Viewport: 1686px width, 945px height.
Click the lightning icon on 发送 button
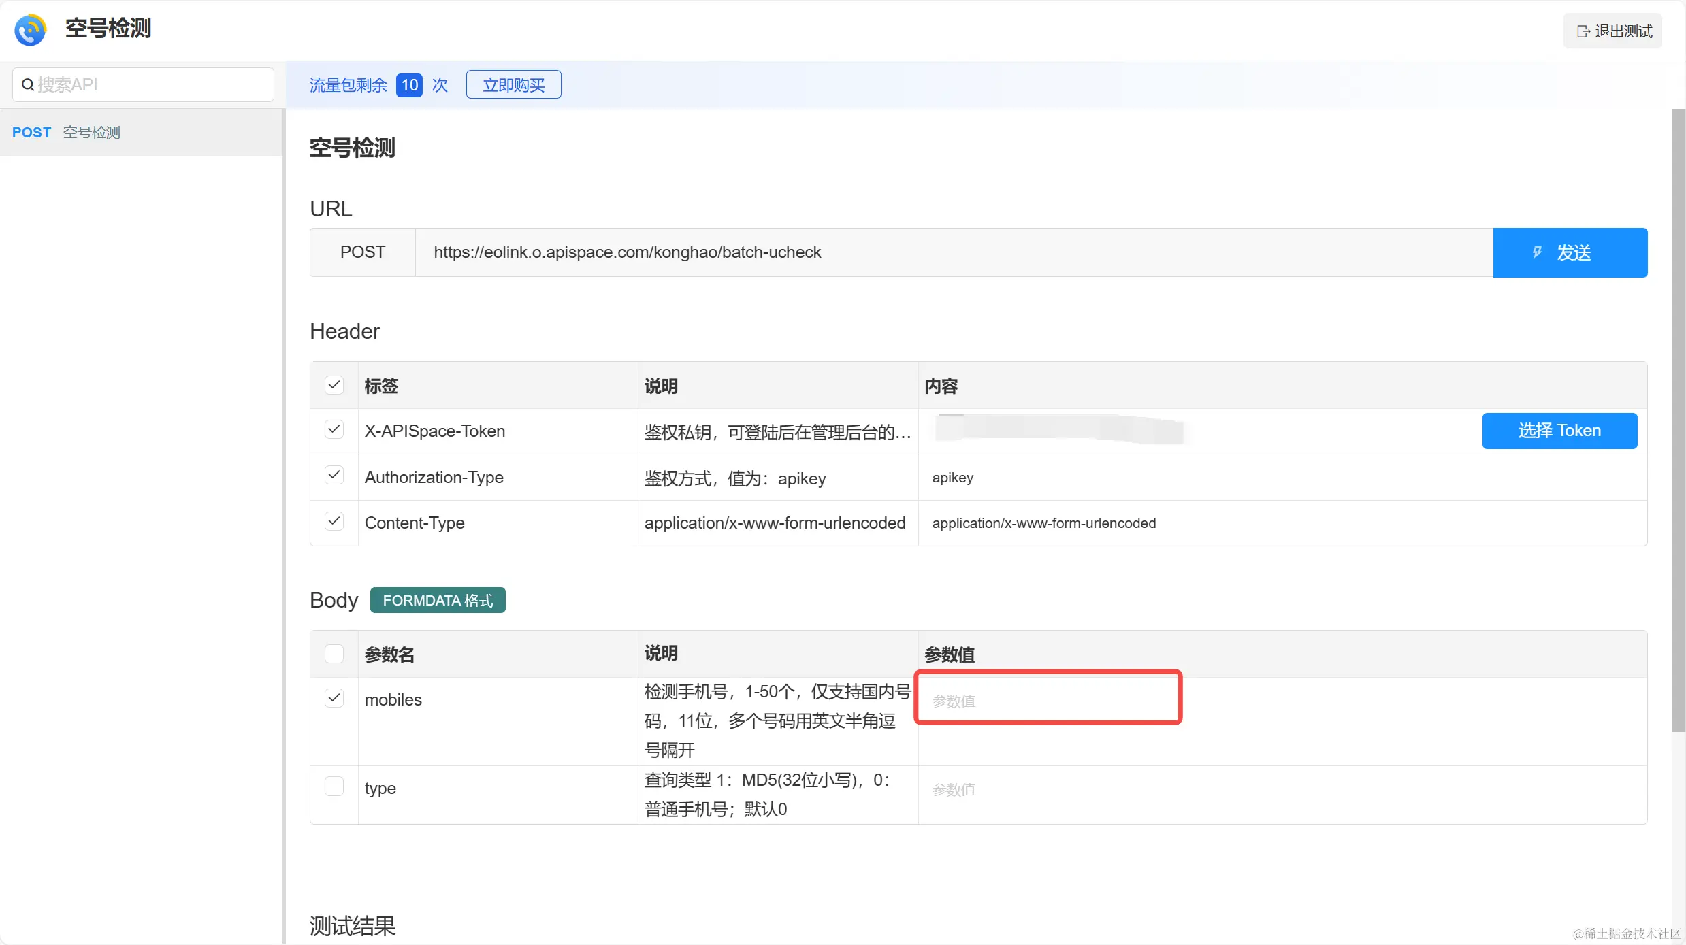(1537, 252)
